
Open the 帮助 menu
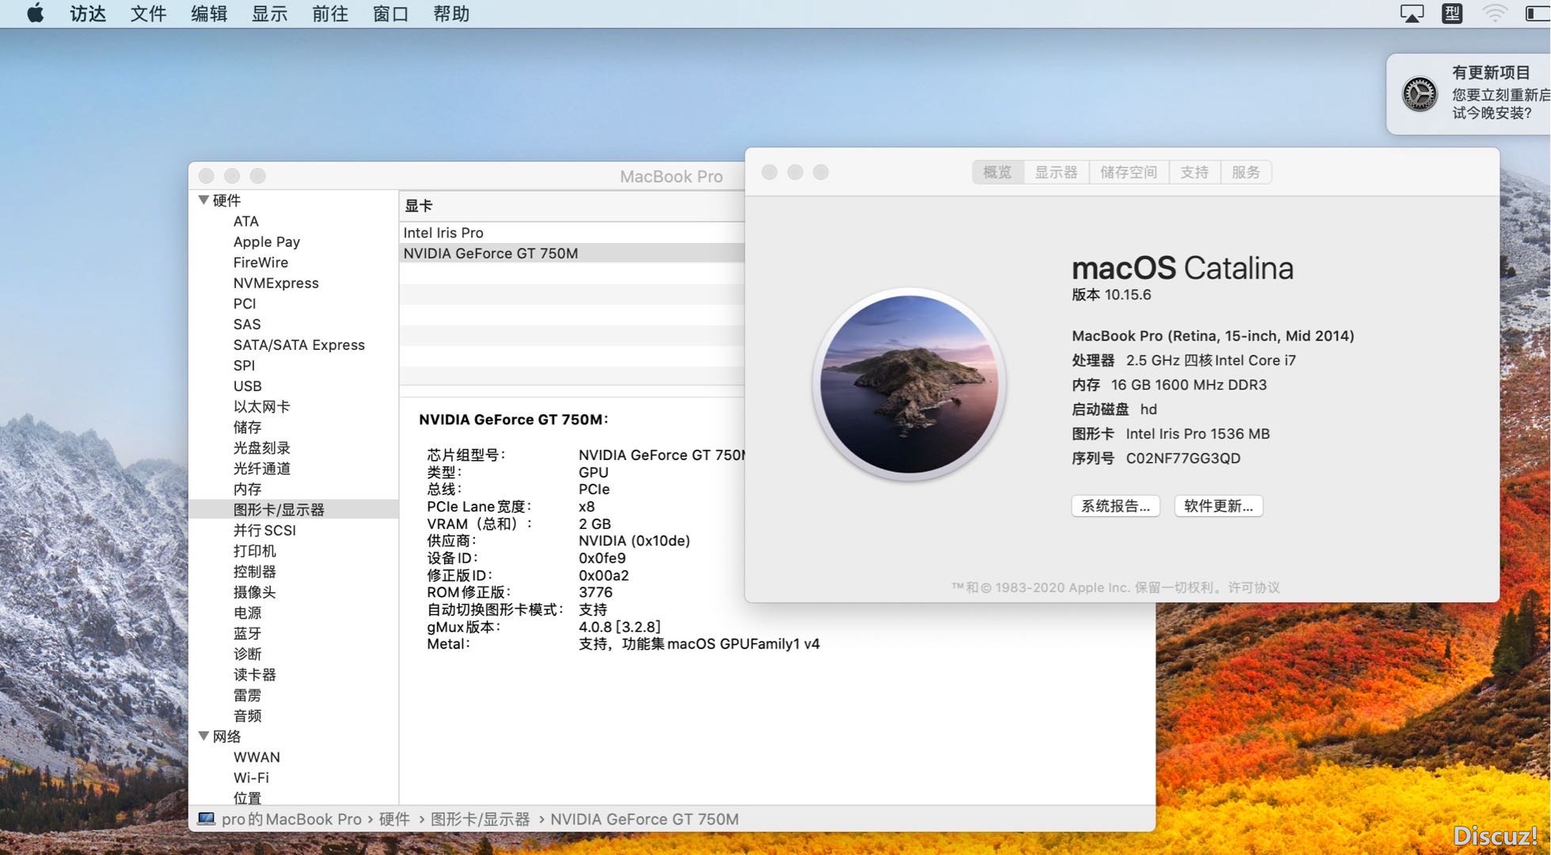click(451, 13)
